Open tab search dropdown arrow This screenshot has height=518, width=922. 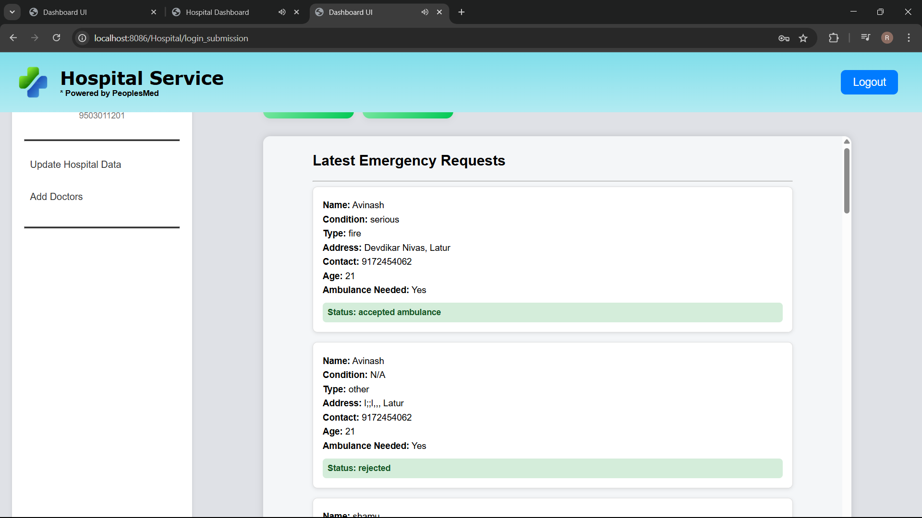tap(12, 12)
